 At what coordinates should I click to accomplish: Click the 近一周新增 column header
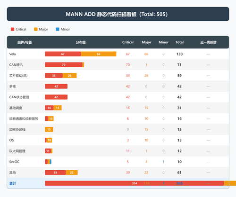[208, 42]
